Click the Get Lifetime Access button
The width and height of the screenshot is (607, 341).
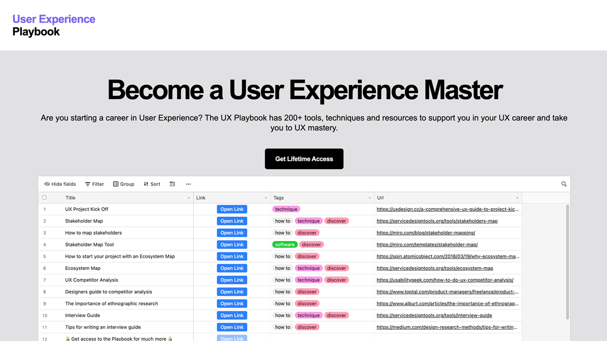[304, 159]
